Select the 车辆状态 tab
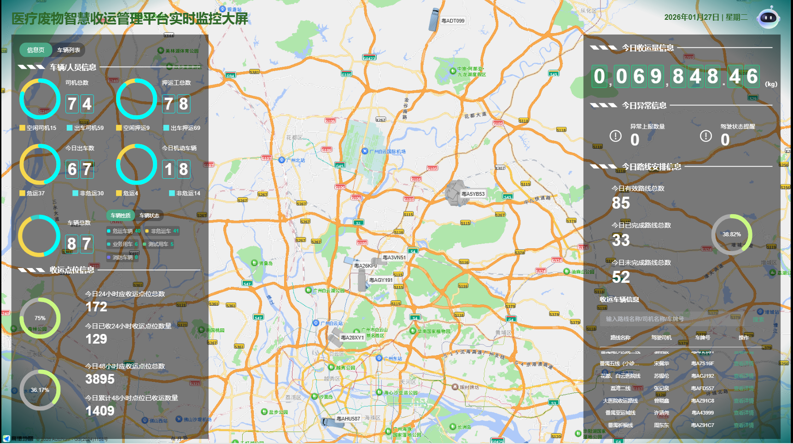Image resolution: width=793 pixels, height=444 pixels. (x=149, y=215)
